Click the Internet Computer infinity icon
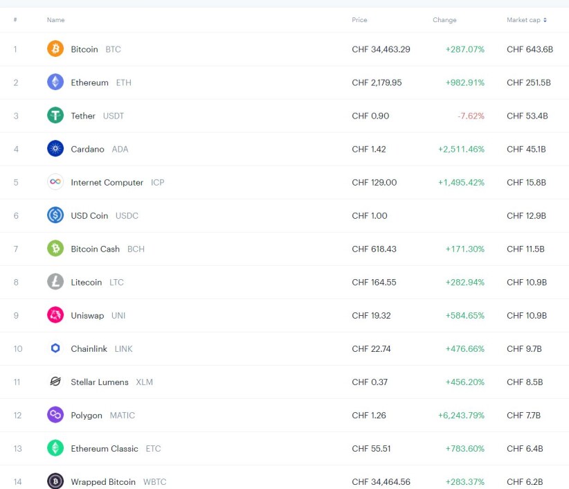Viewport: 569px width, 489px height. pyautogui.click(x=55, y=182)
